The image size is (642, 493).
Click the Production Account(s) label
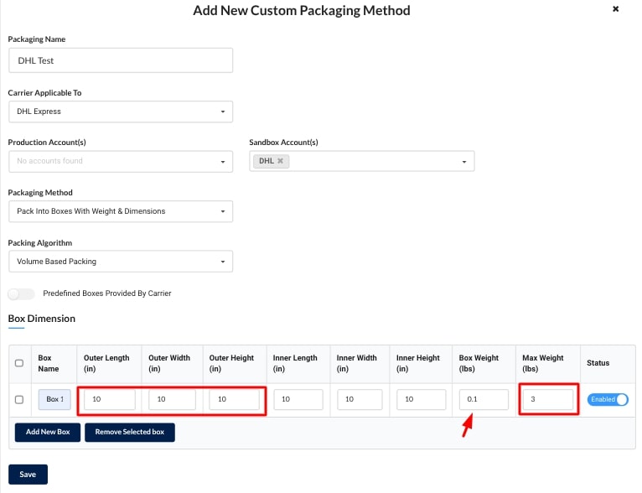click(47, 143)
